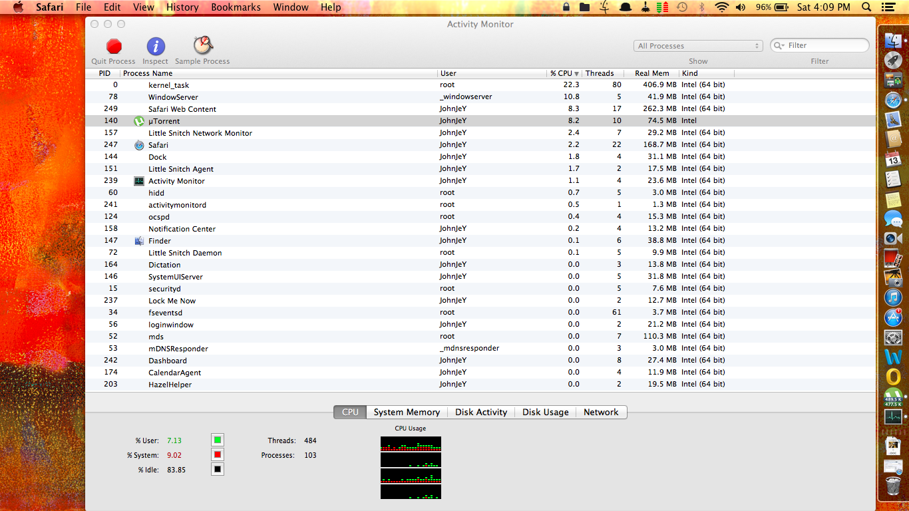Image resolution: width=909 pixels, height=511 pixels.
Task: Switch to the Disk Activity tab
Action: 481,412
